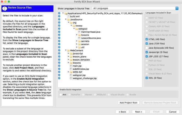Uncheck the webgoat_challenge.jsp row checkbox
Image resolution: width=182 pixels, height=115 pixels.
[59, 78]
